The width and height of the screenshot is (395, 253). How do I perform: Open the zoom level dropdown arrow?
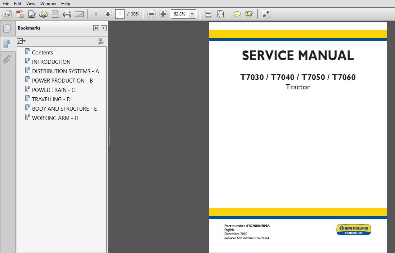(x=192, y=14)
